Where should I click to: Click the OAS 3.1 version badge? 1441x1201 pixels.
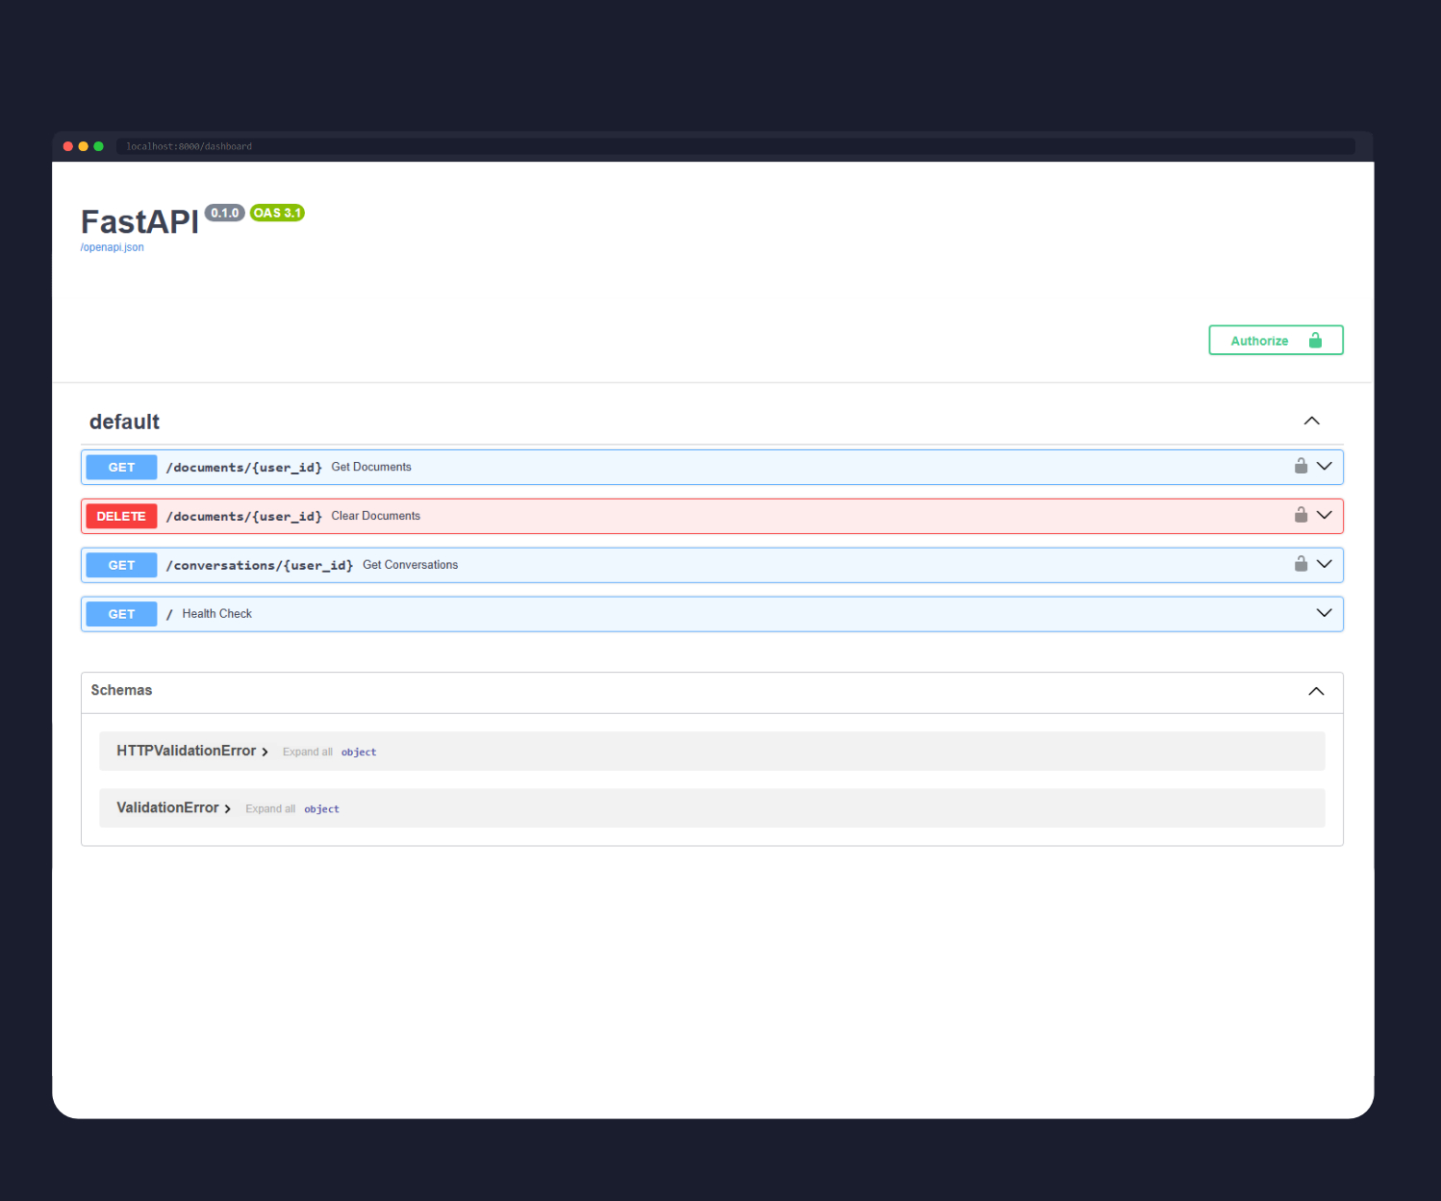click(x=277, y=214)
